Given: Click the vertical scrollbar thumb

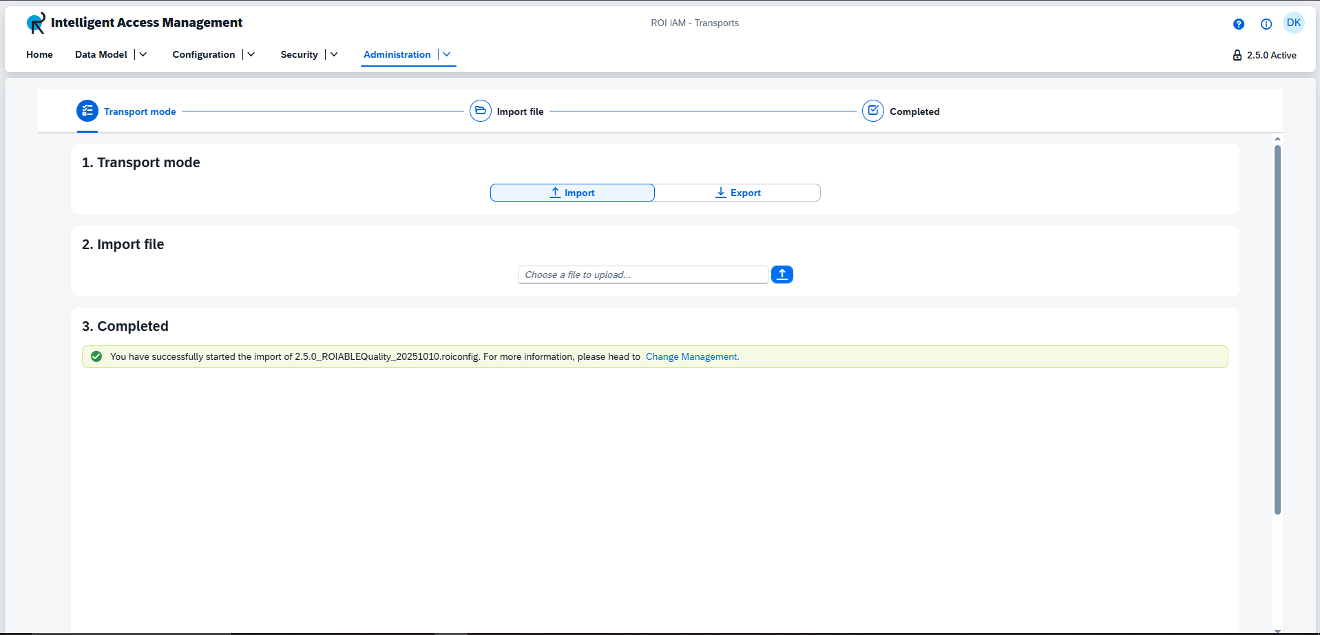Looking at the screenshot, I should click(1277, 330).
